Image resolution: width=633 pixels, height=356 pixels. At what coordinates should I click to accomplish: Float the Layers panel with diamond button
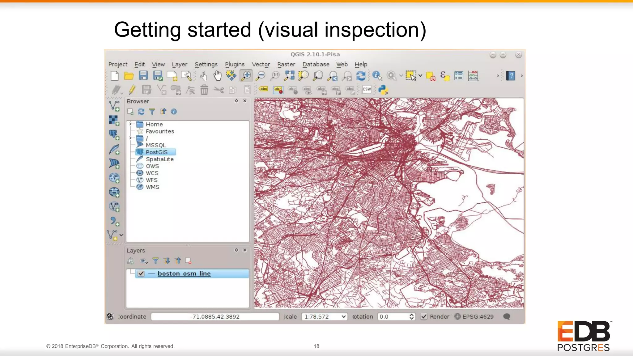coord(236,250)
